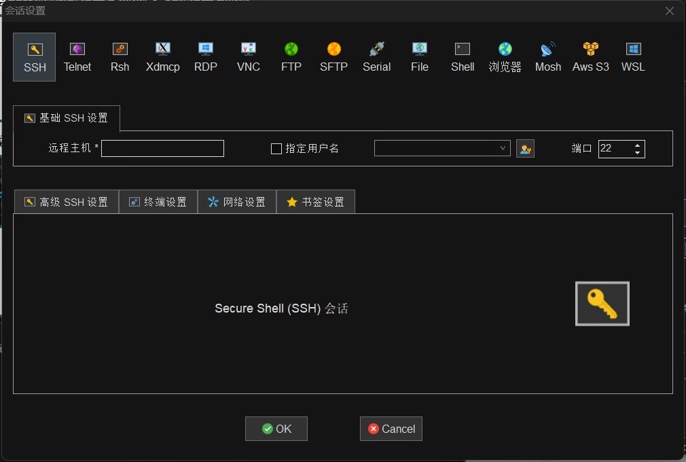Image resolution: width=686 pixels, height=462 pixels.
Task: Click the large SSH key image
Action: point(602,304)
